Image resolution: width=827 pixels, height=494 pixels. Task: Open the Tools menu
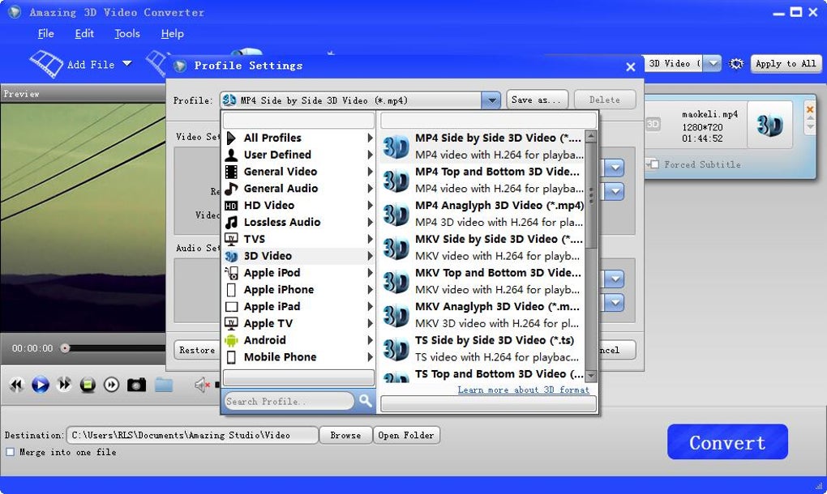pos(127,34)
